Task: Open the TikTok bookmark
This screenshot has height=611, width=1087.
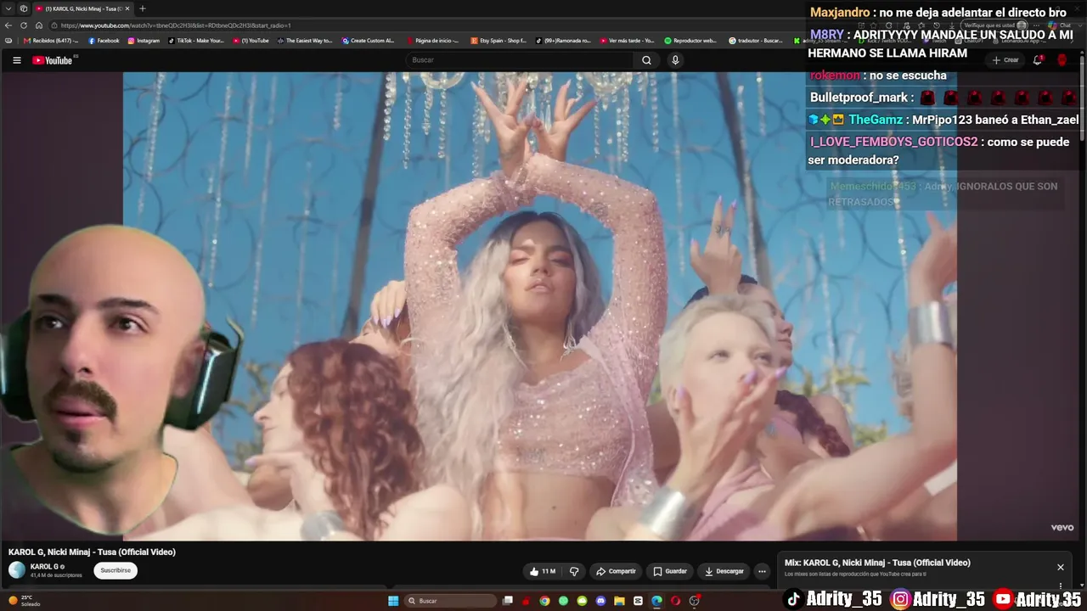Action: click(x=196, y=41)
